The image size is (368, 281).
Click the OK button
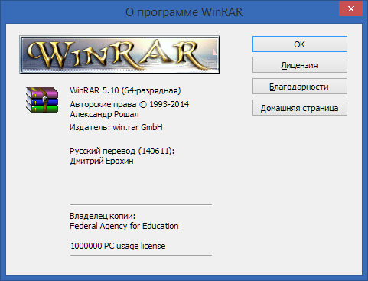click(x=300, y=44)
